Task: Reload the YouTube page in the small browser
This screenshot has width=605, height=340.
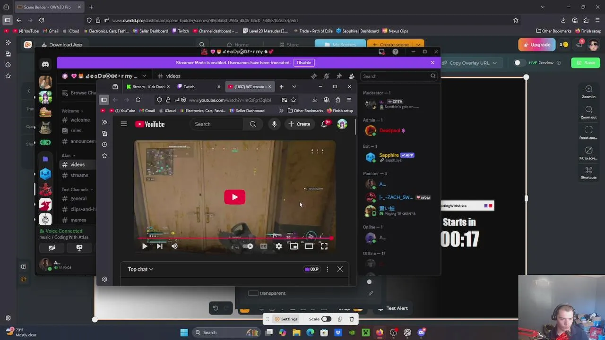Action: [138, 100]
